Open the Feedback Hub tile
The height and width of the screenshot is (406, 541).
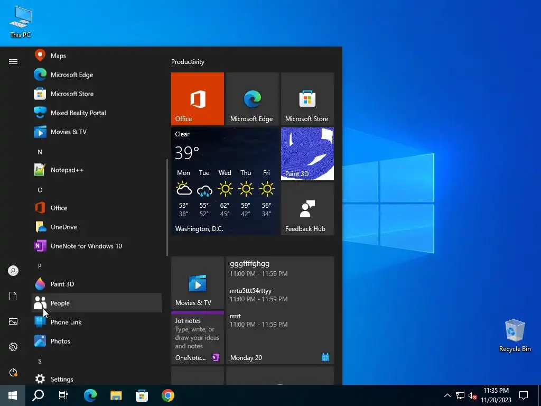[307, 209]
